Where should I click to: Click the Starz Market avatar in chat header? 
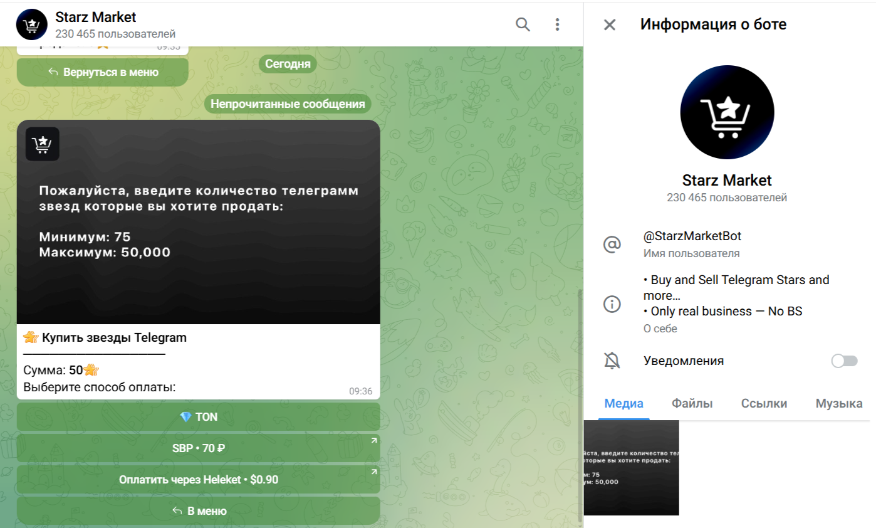pyautogui.click(x=32, y=24)
